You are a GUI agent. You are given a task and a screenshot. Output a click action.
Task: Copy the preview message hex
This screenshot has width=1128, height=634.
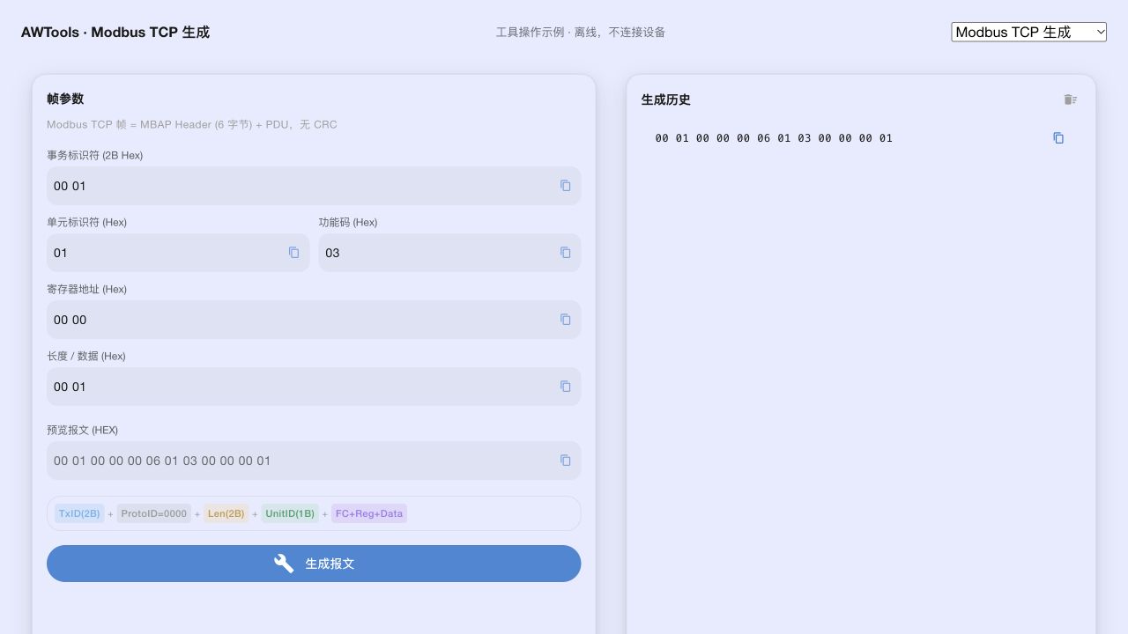(566, 461)
